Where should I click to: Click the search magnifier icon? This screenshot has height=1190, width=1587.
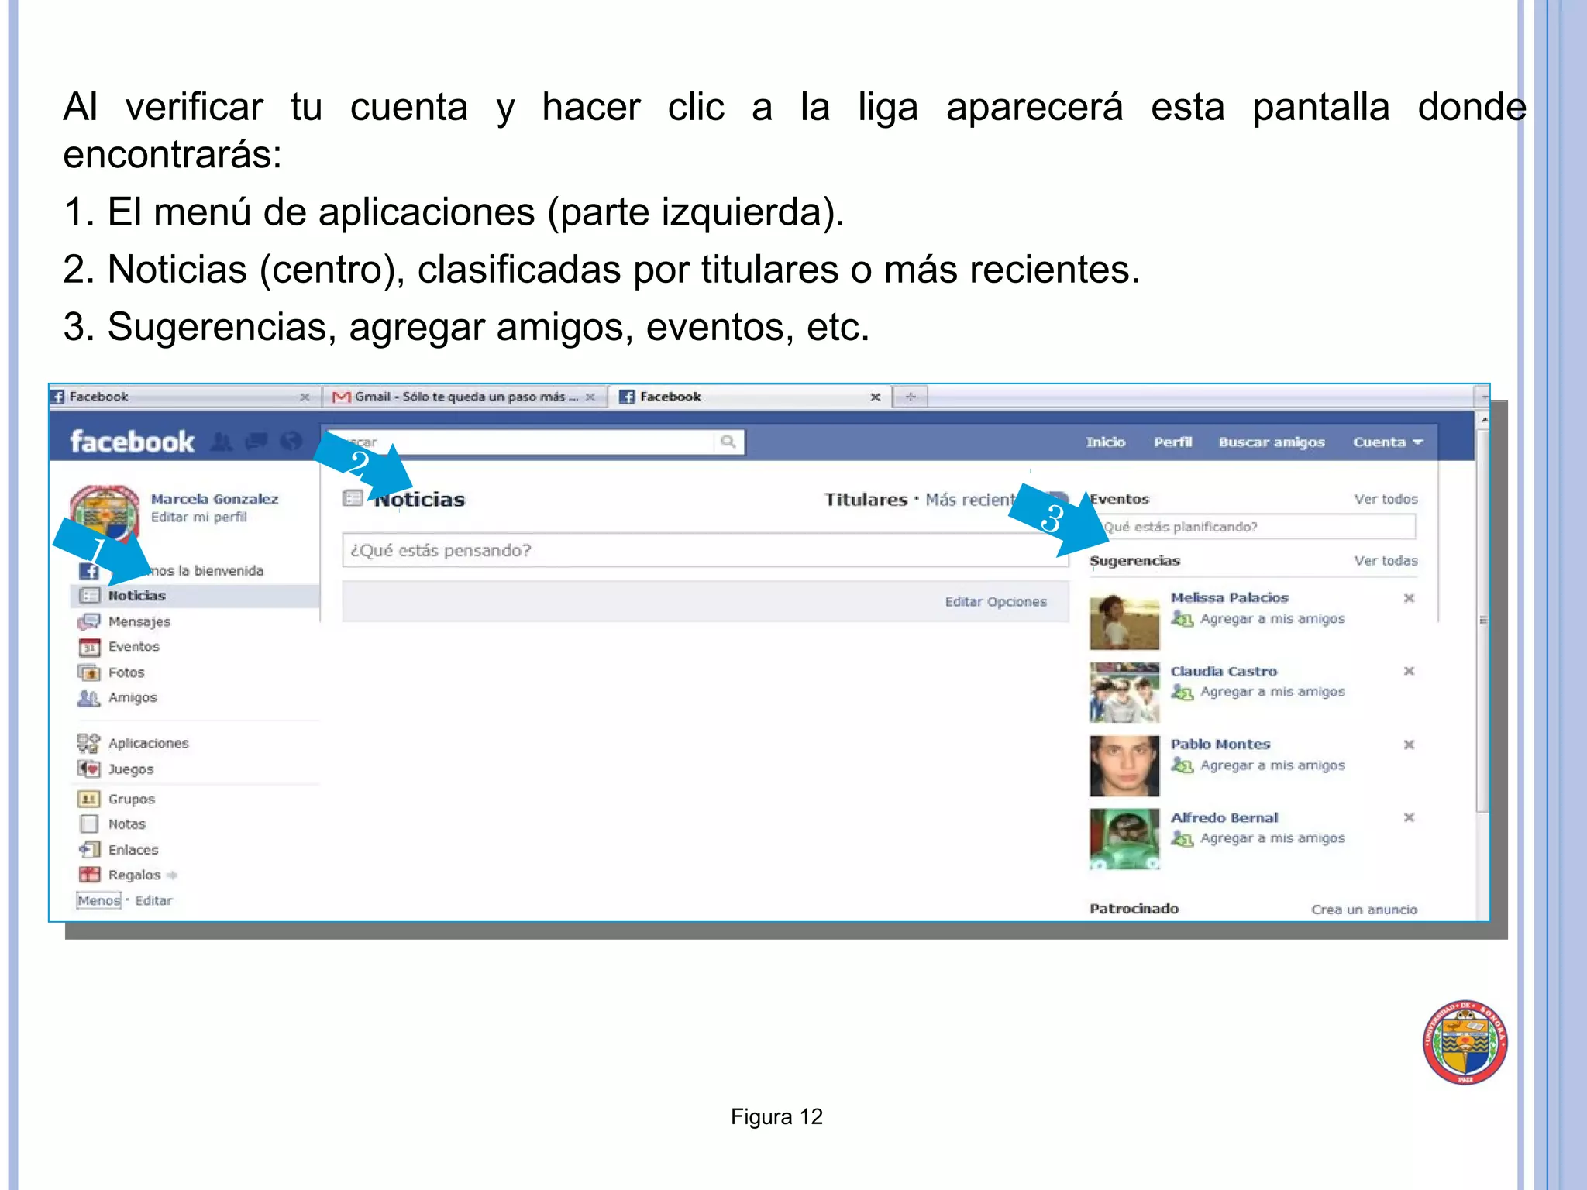(x=728, y=442)
